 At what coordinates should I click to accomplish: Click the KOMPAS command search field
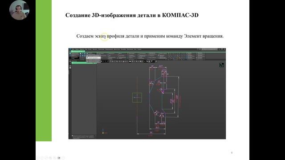coord(210,49)
